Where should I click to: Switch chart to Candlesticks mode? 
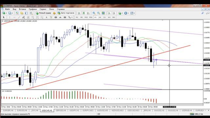click(x=84, y=13)
